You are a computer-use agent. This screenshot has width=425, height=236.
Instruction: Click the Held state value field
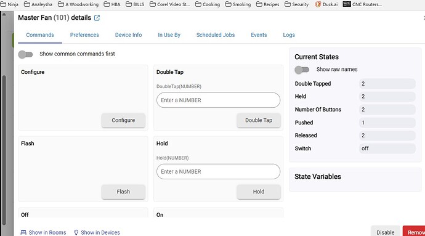pos(387,96)
